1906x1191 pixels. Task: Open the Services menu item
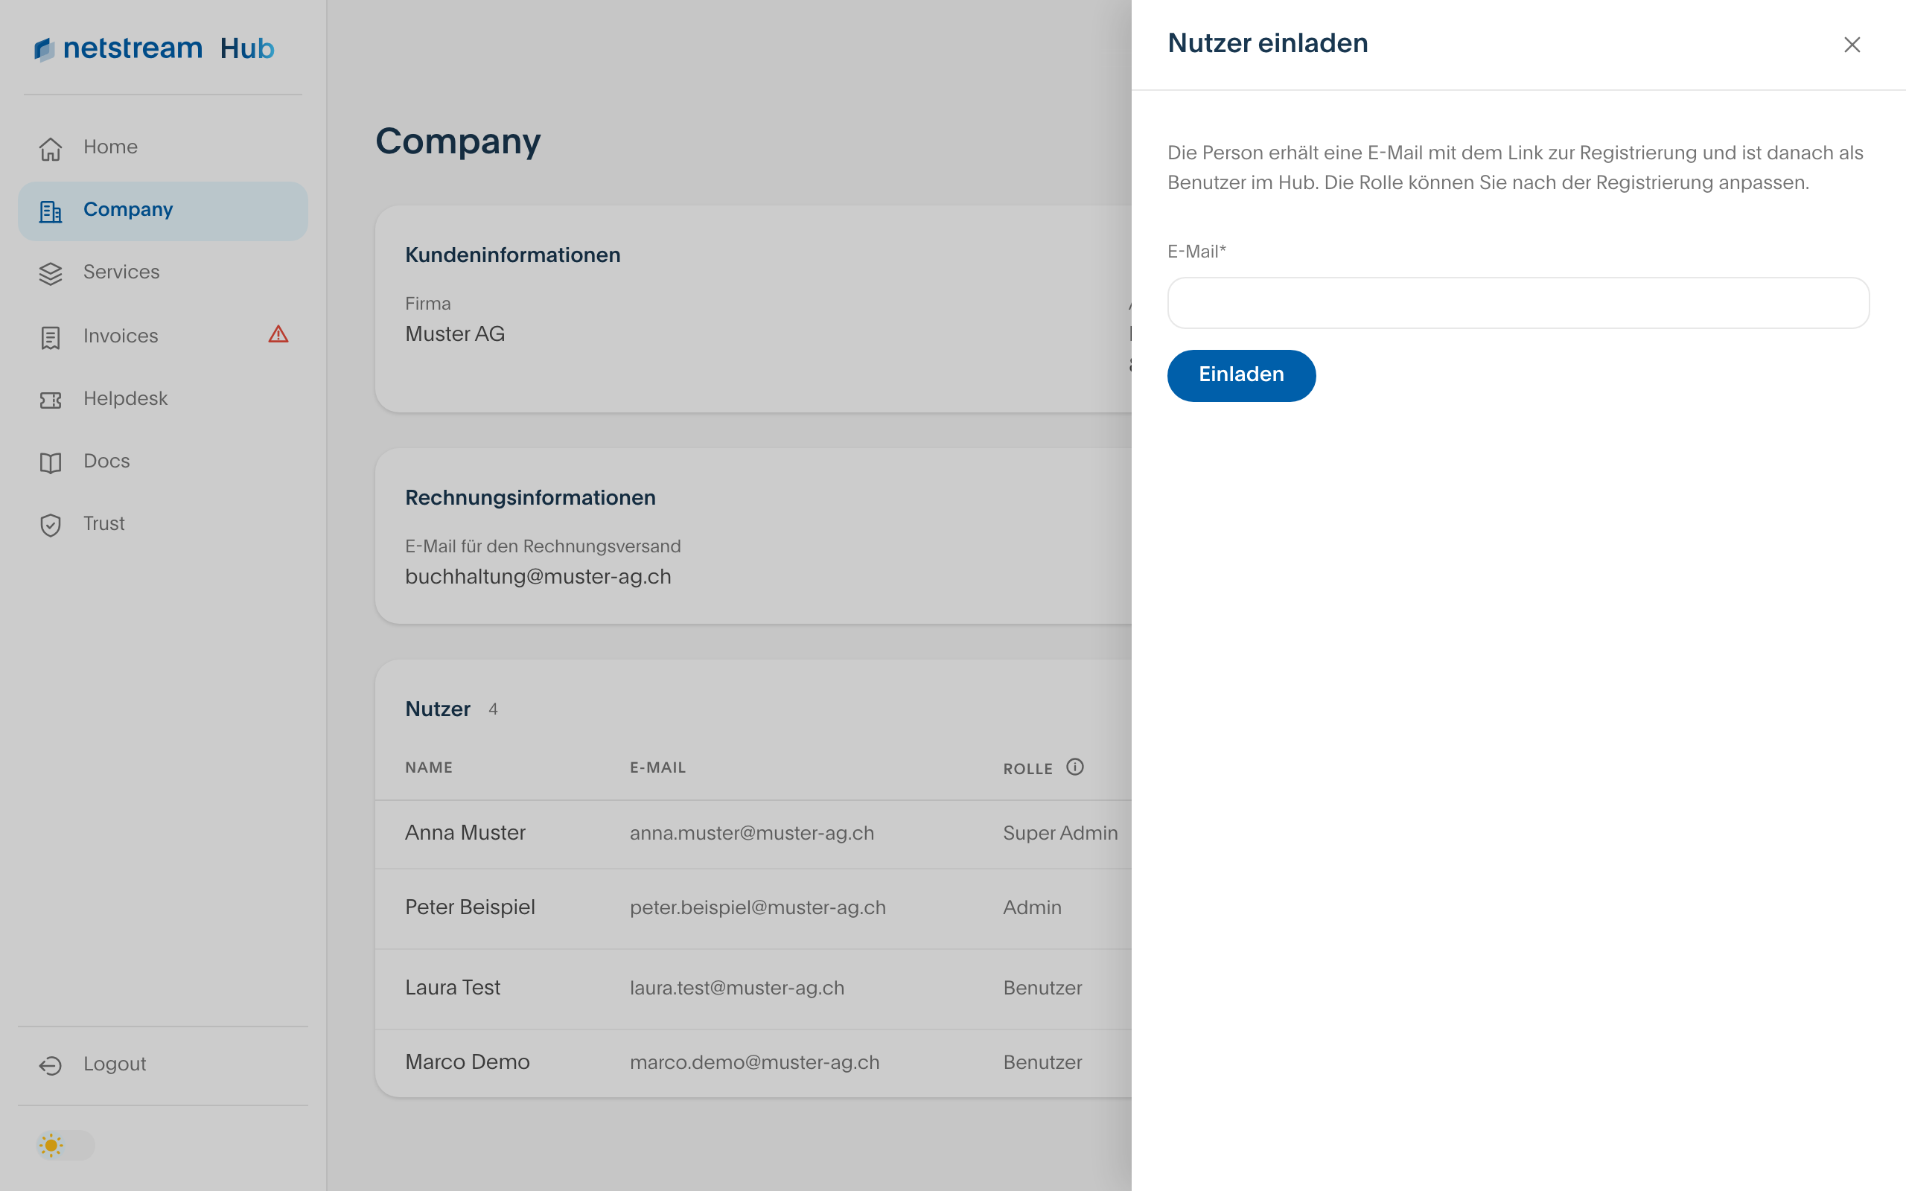click(x=162, y=272)
